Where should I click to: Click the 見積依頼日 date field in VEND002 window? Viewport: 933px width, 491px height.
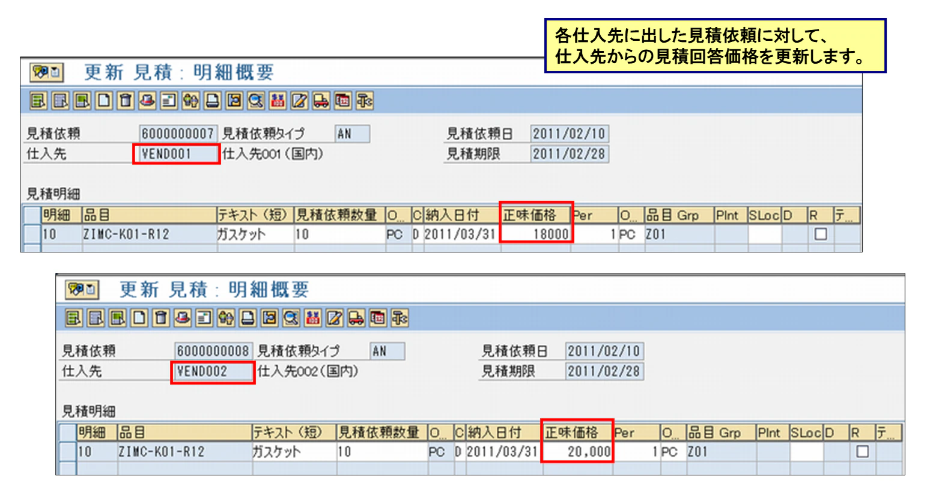click(x=604, y=351)
